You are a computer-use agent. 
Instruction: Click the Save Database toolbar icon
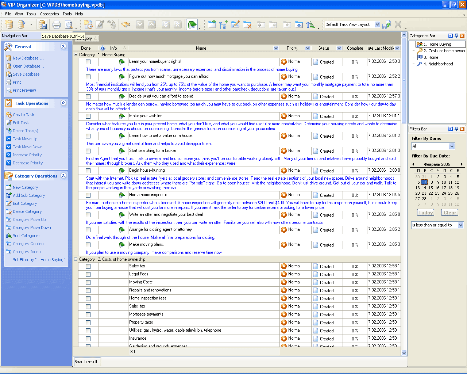pyautogui.click(x=43, y=25)
